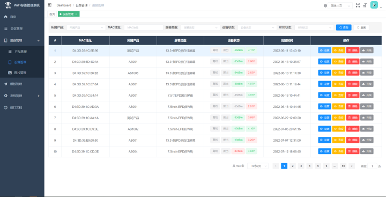
Task: Switch to the 首页 tab
Action: [x=52, y=14]
